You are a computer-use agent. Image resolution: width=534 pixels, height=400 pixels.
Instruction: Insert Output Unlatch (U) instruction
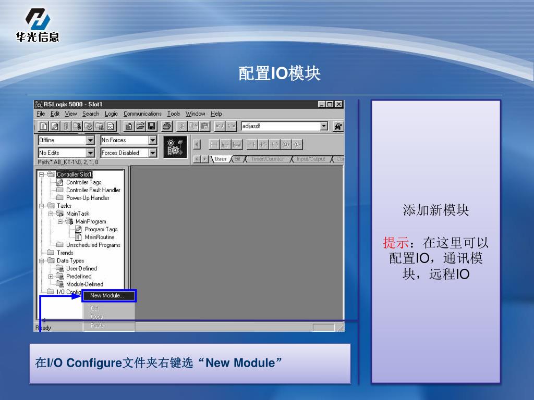(x=286, y=145)
